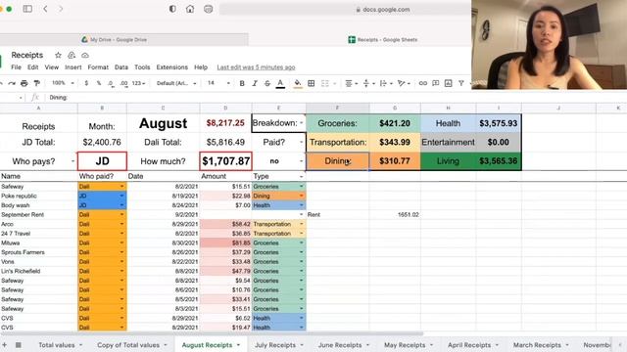627x352 pixels.
Task: Open the File menu
Action: [16, 67]
